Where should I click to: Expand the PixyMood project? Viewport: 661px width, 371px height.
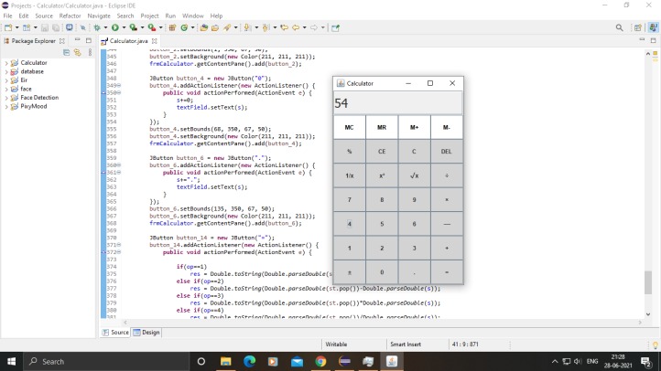click(x=6, y=106)
